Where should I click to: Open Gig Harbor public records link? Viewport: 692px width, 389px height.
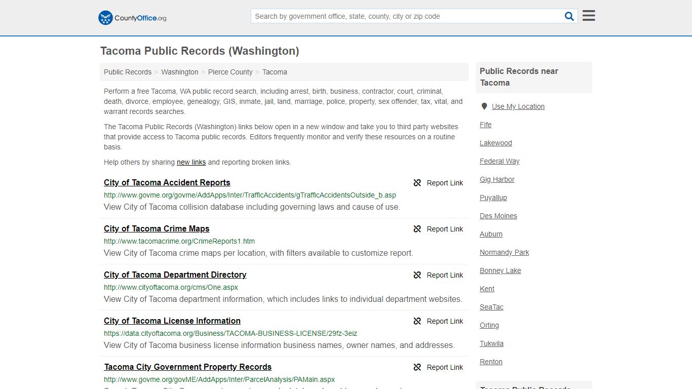tap(497, 179)
